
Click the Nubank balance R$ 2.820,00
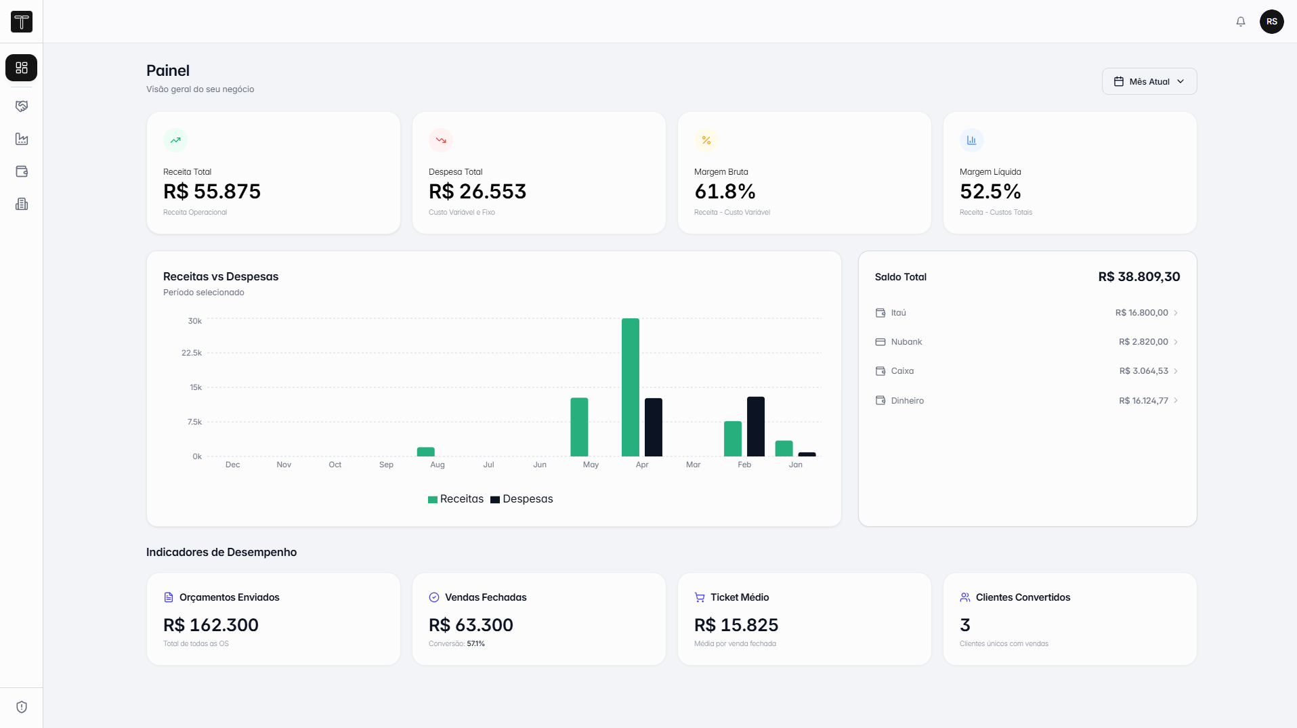click(1143, 342)
